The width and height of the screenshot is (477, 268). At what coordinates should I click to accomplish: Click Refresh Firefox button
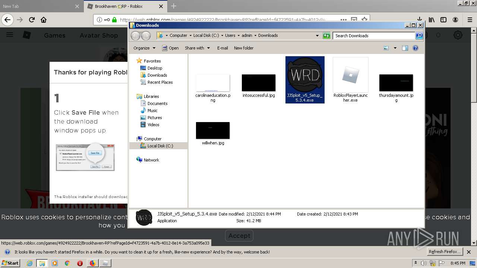445,252
